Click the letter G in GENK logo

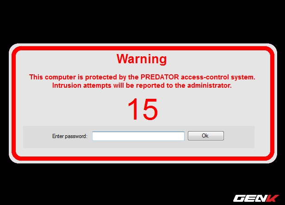(x=239, y=198)
